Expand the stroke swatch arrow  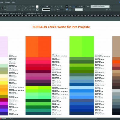pyautogui.click(x=40, y=10)
